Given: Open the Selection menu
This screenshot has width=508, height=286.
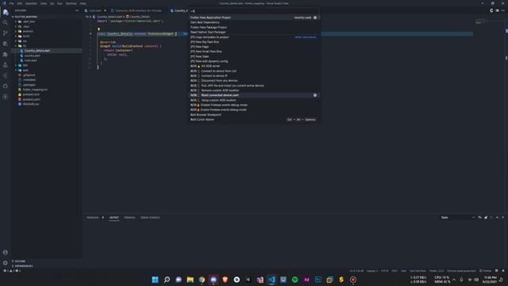Looking at the screenshot, I should (31, 3).
